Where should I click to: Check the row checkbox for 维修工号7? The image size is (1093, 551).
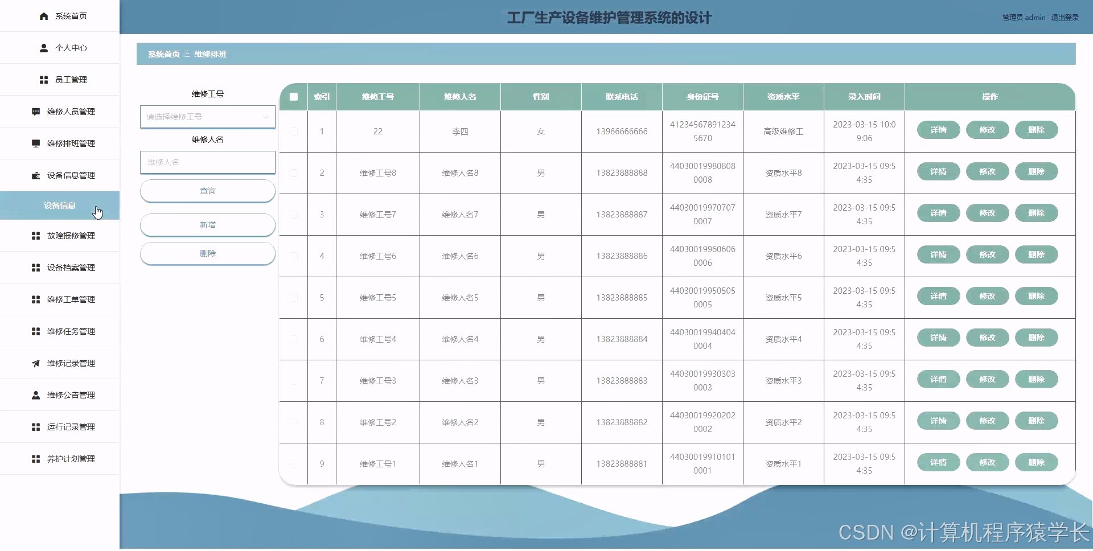(294, 215)
